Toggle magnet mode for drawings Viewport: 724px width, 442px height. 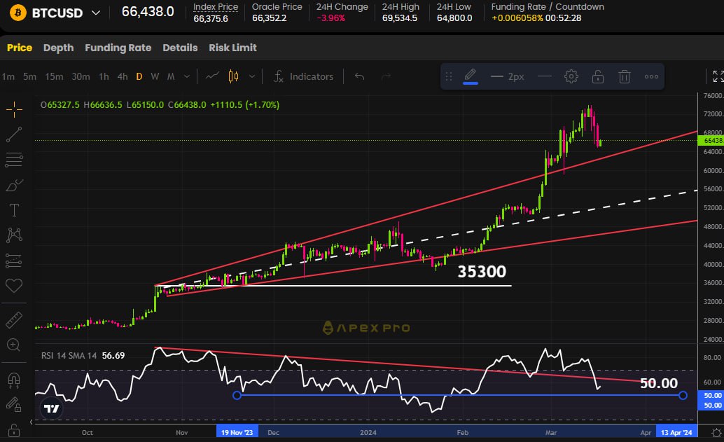[14, 380]
